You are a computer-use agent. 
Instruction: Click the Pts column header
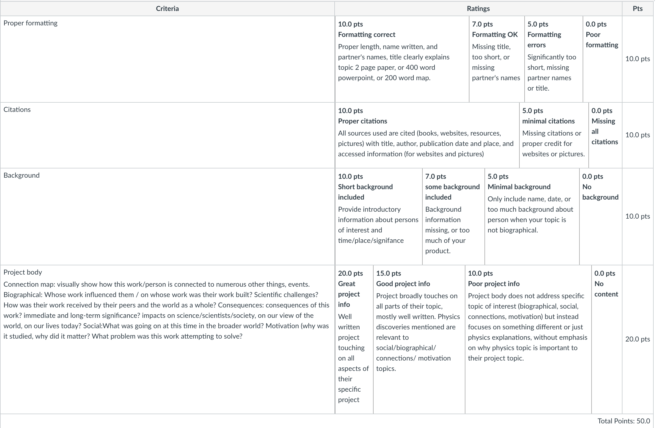(x=637, y=9)
